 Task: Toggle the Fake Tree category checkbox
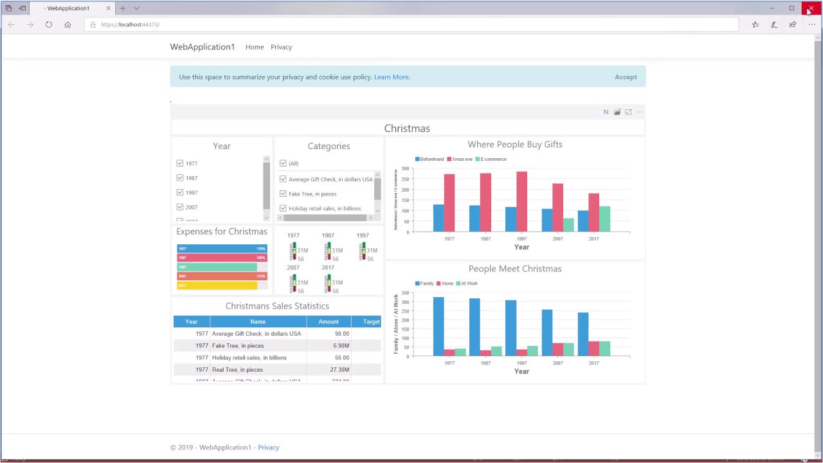pyautogui.click(x=283, y=194)
